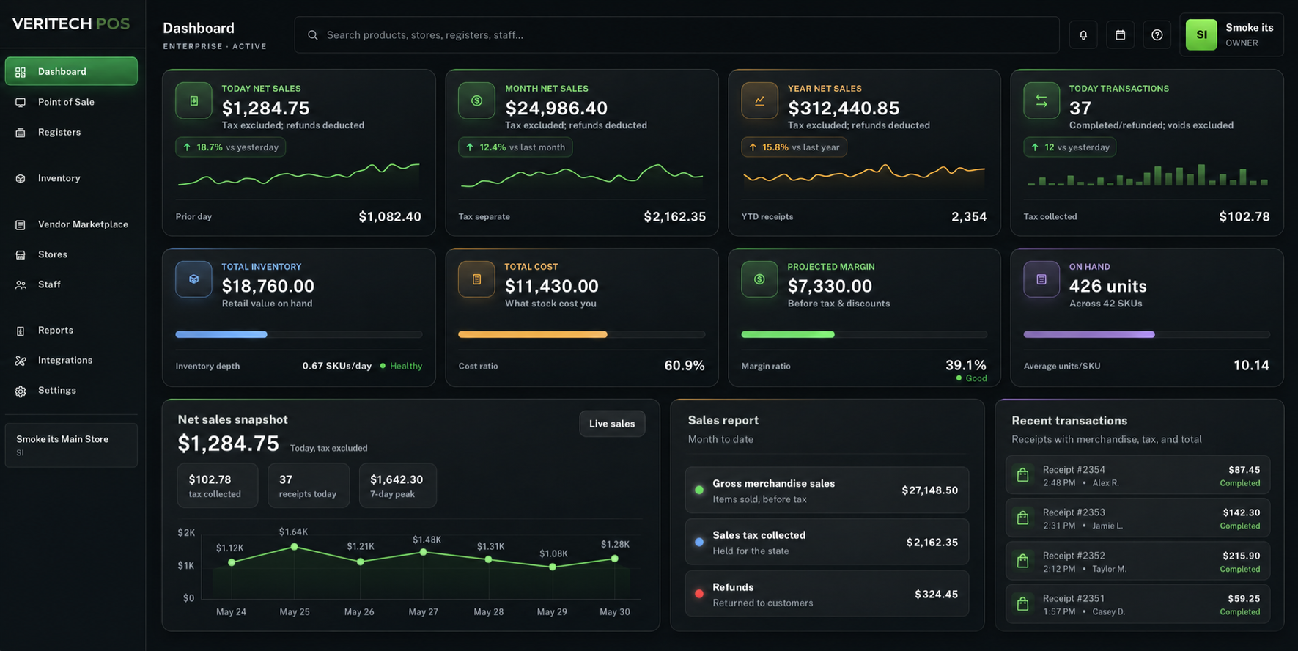Screen dimensions: 1298x651
Task: Click the bag icon on Receipt #2352
Action: tap(1022, 561)
